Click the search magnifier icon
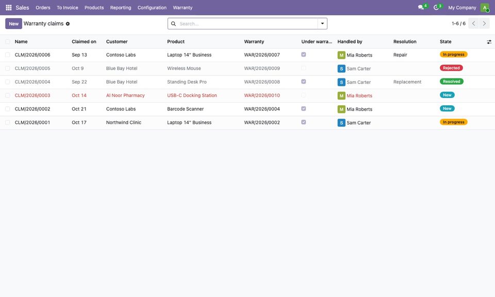495x297 pixels. pos(173,24)
